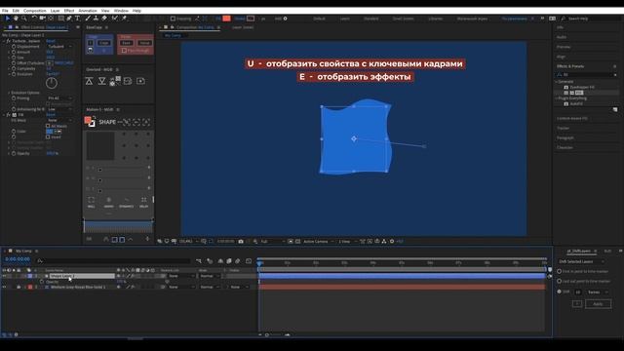Switch to the Effect Controls tab

click(x=45, y=27)
